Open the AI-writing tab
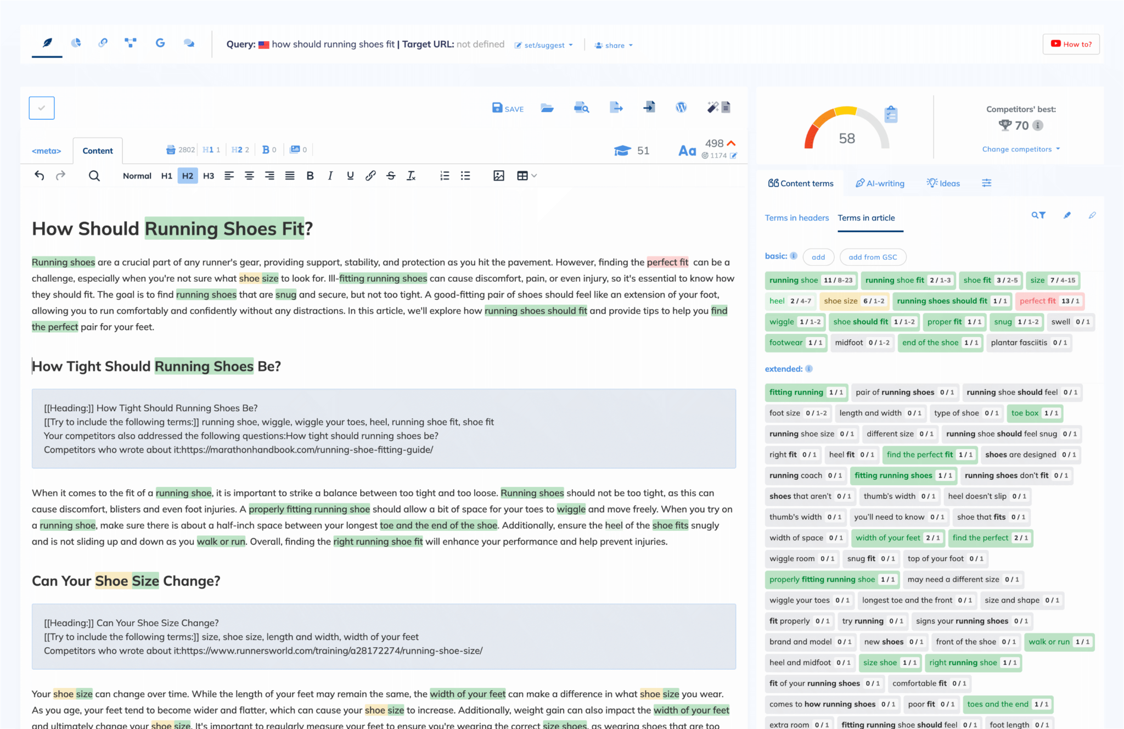This screenshot has height=729, width=1124. click(x=880, y=183)
